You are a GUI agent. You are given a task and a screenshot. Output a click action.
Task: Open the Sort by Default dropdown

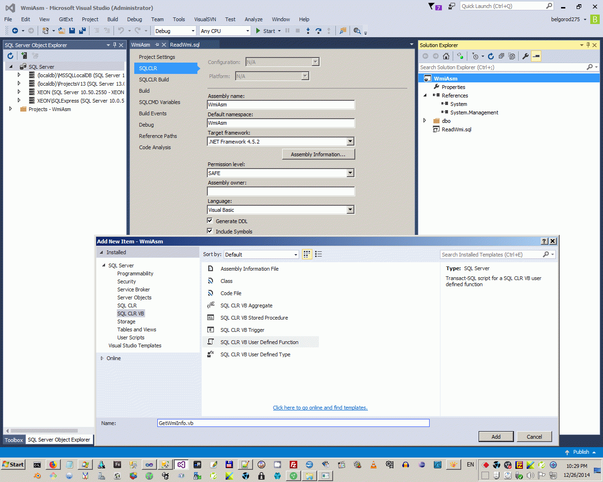point(261,254)
